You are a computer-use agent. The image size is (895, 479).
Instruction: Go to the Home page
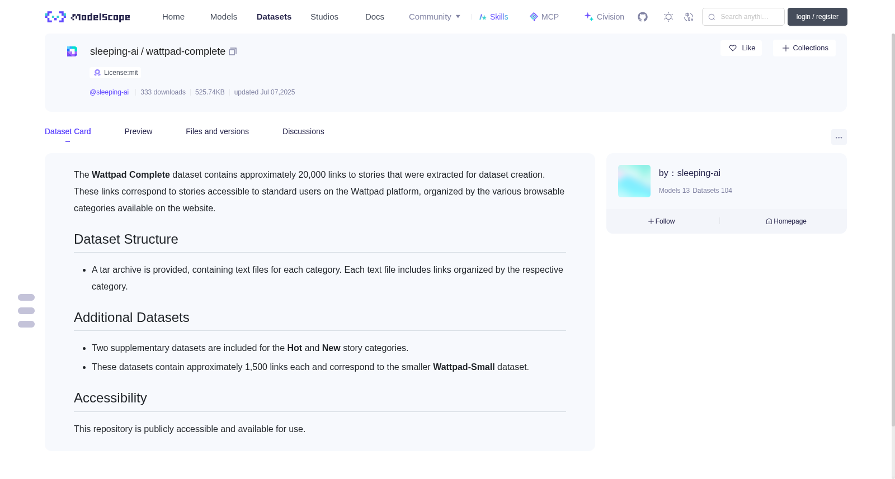tap(173, 17)
